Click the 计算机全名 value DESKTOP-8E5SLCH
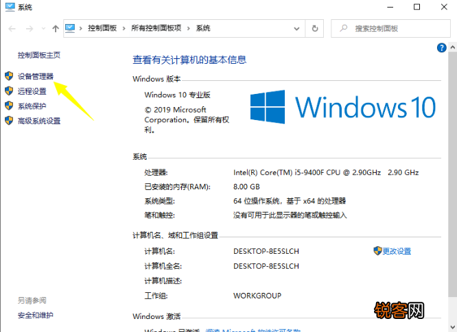Image resolution: width=457 pixels, height=332 pixels. point(266,266)
